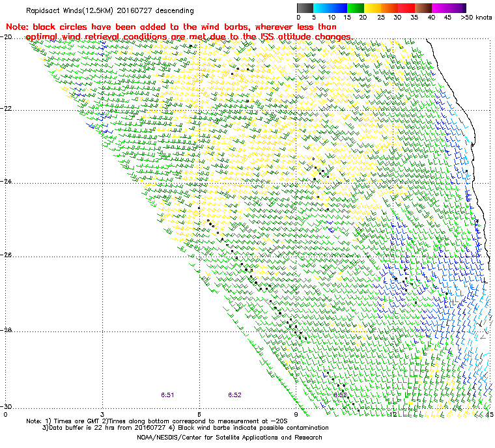Click the purple '6:52' time label near longitude 7
This screenshot has height=448, width=495.
click(x=234, y=395)
